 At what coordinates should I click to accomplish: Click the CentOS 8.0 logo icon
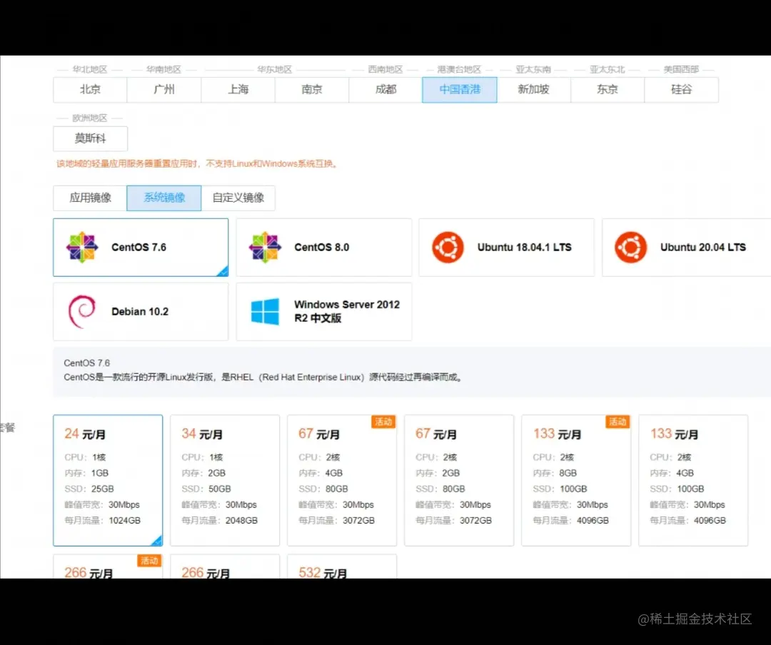tap(265, 248)
